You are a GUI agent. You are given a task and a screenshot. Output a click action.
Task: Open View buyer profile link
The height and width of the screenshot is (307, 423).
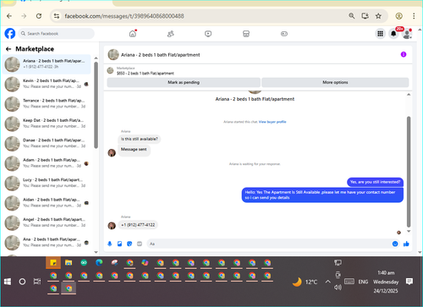[x=272, y=122]
